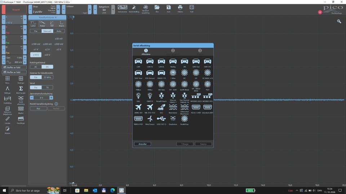346x194 pixels.
Task: Increase generator frequency 1 kHz
Action: point(25,57)
